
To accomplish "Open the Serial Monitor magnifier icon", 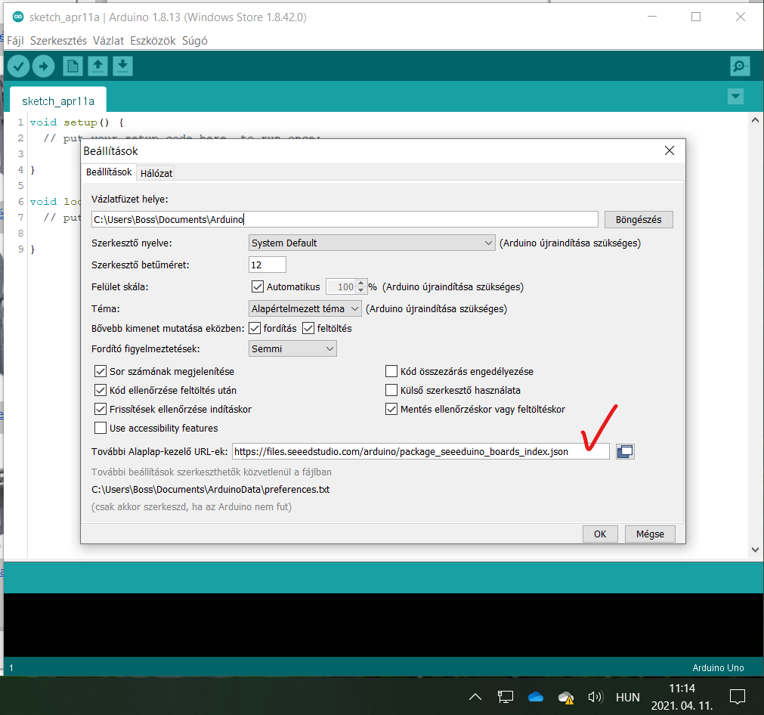I will [x=740, y=67].
